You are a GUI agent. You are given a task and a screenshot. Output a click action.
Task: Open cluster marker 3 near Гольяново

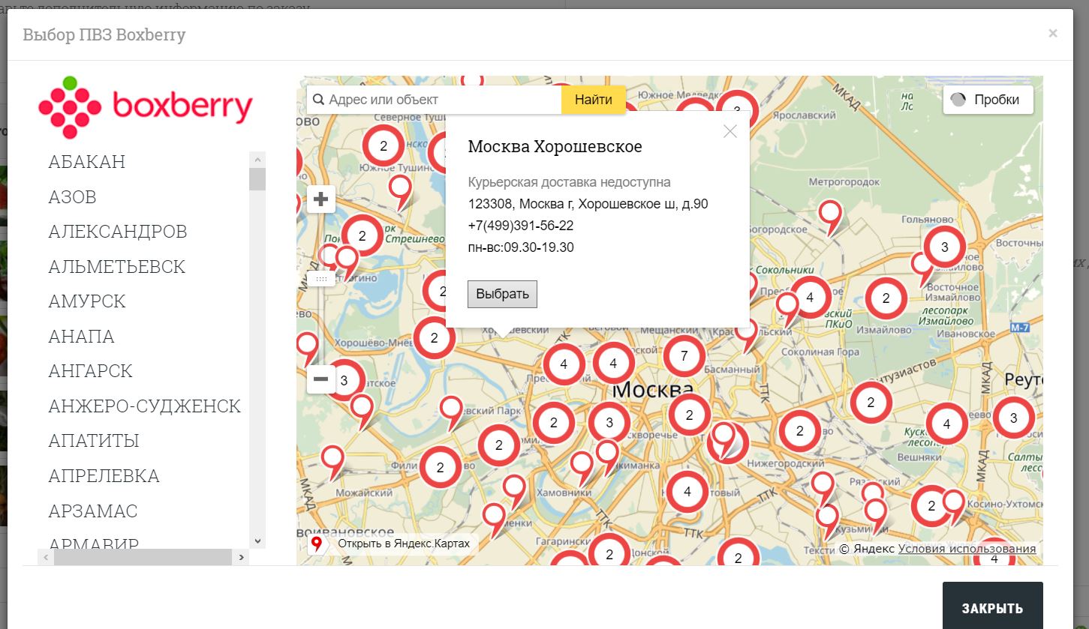pos(944,247)
